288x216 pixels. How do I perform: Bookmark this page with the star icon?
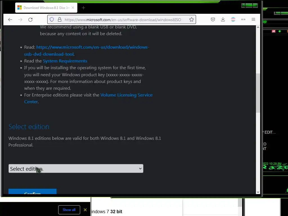point(191,19)
